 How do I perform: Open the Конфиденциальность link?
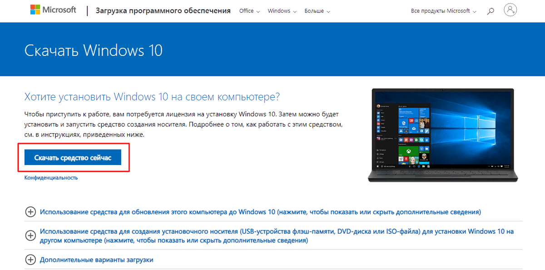click(51, 178)
